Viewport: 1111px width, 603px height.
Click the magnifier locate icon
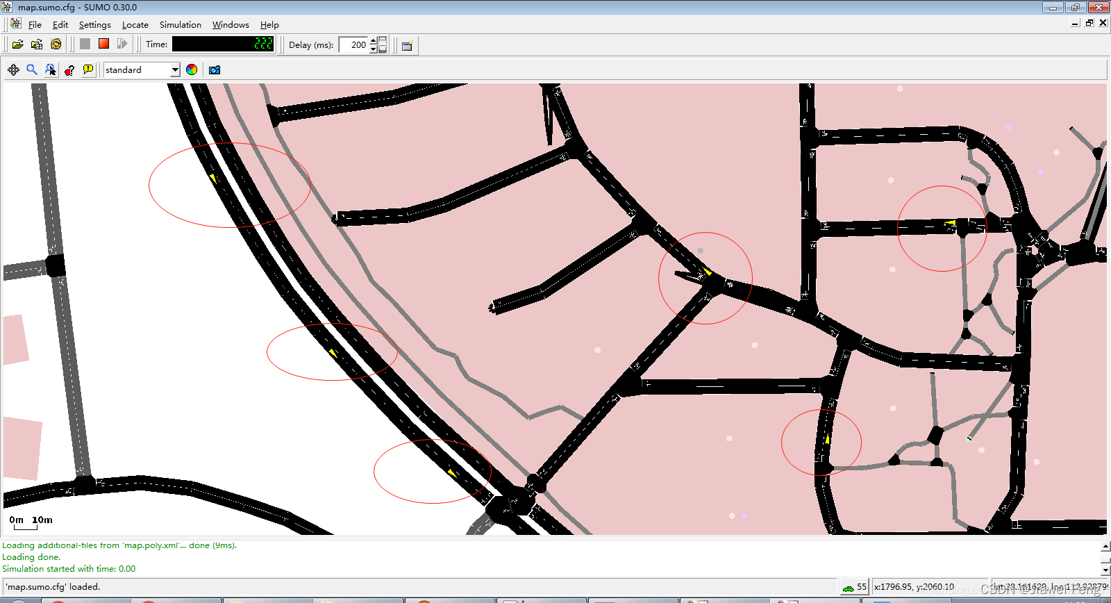(32, 69)
